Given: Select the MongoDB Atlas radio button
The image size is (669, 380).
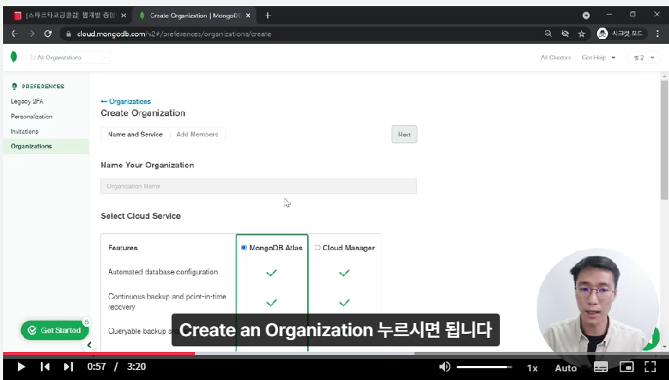Looking at the screenshot, I should click(244, 248).
